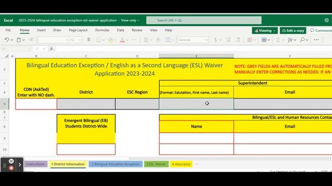The width and height of the screenshot is (332, 186).
Task: Select column E header
Action: click(196, 56)
